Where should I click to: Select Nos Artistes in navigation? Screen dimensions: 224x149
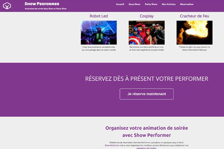point(169,4)
